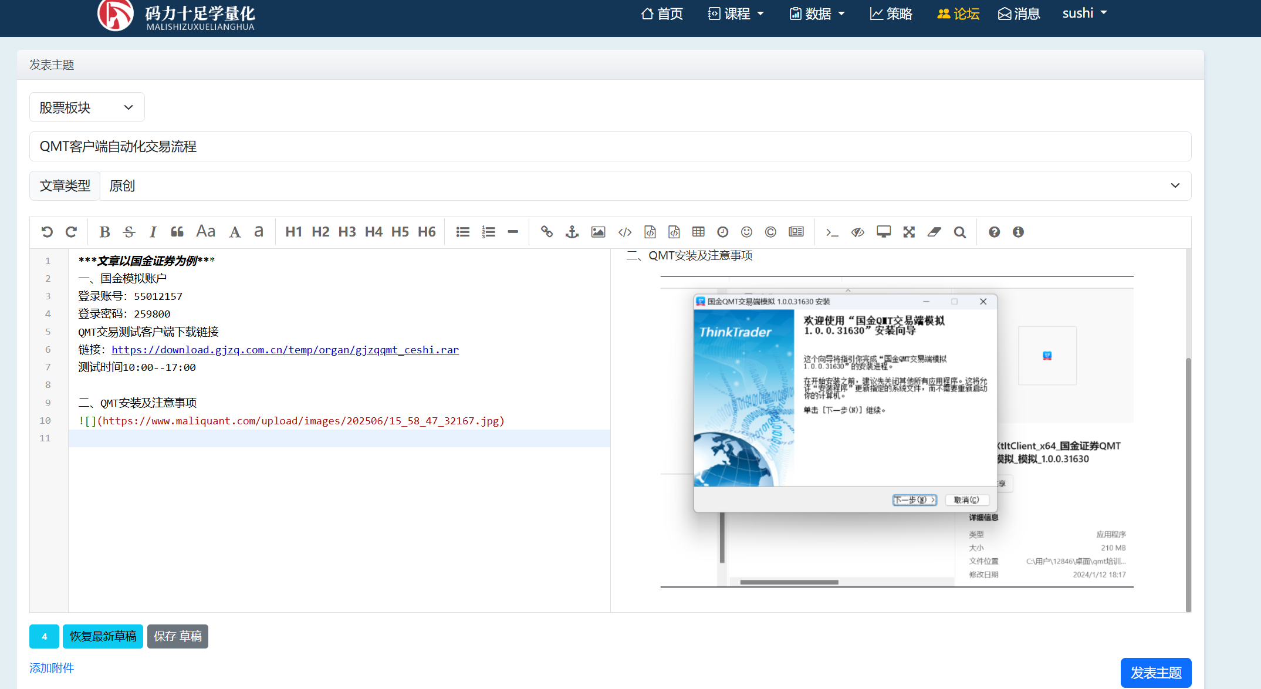Insert a hyperlink with chain icon

tap(547, 232)
